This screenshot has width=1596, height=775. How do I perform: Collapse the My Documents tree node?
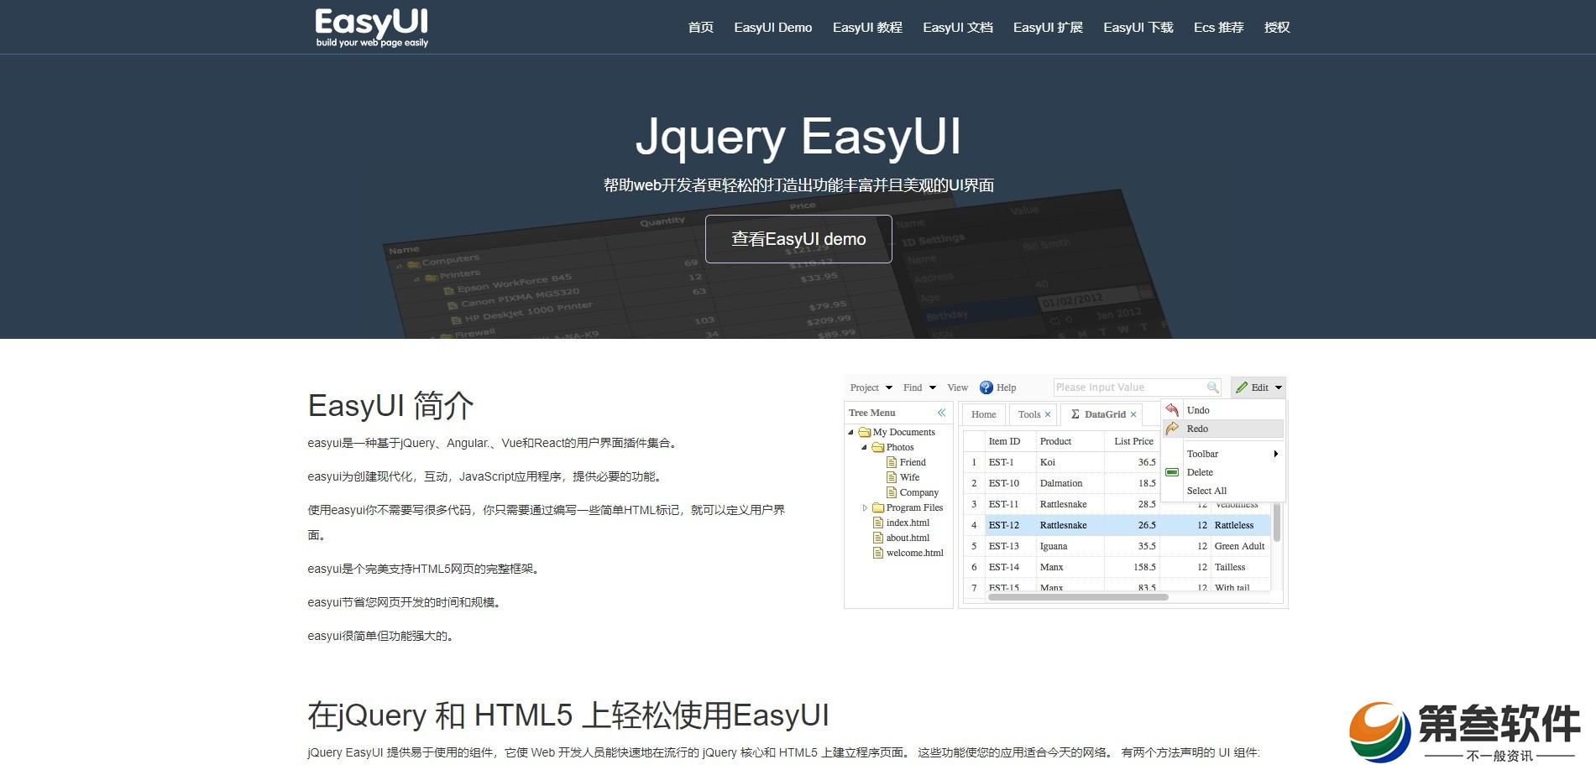(x=851, y=432)
